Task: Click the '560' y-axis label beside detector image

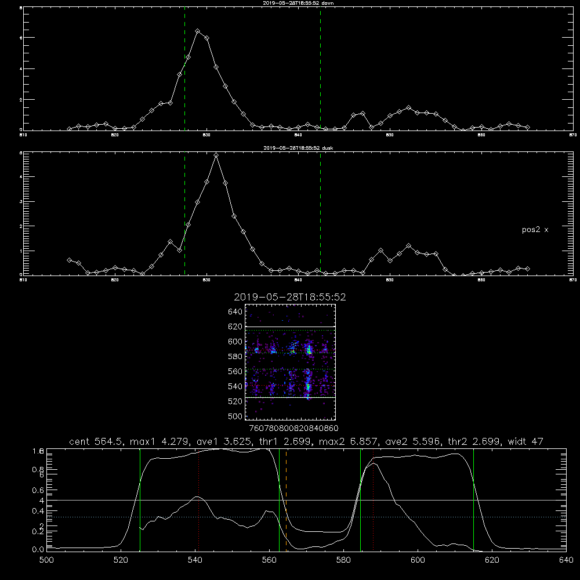Action: pyautogui.click(x=235, y=371)
